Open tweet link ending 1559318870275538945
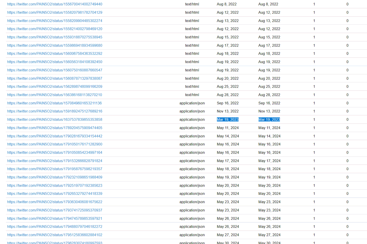Viewport: 367px width, 244px height. point(55,37)
